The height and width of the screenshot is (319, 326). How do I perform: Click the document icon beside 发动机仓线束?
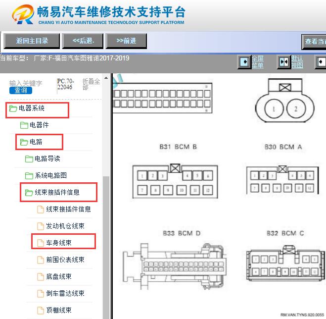tap(41, 226)
